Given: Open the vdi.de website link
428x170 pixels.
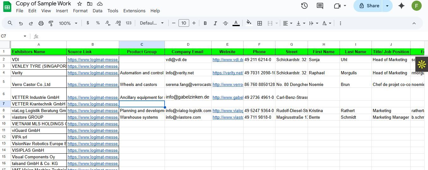Looking at the screenshot, I should [x=228, y=59].
